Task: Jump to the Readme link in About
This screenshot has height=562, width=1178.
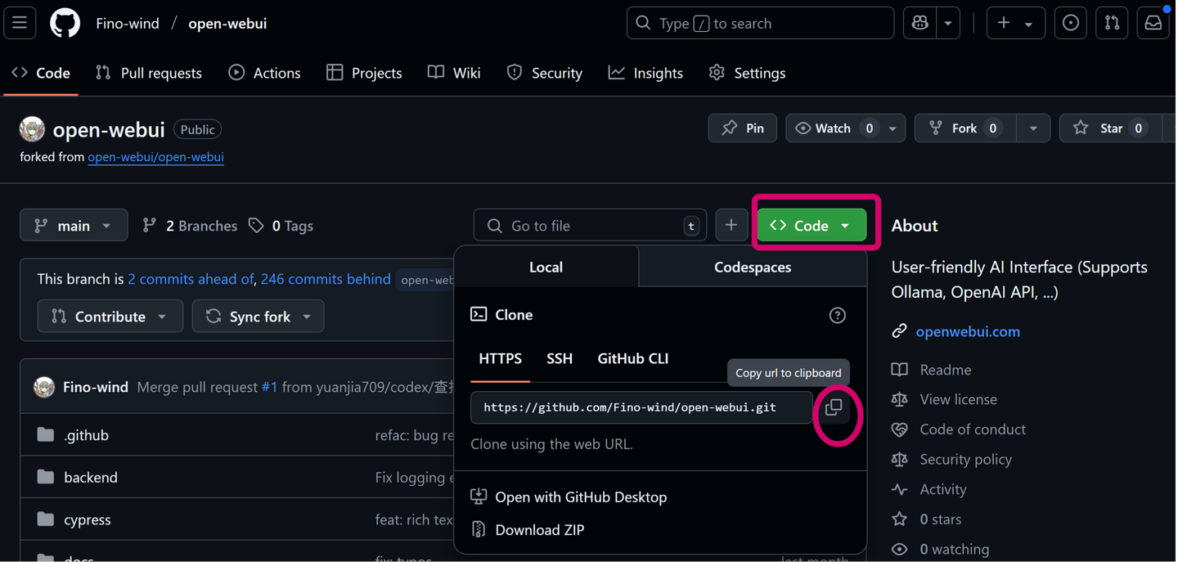Action: point(932,370)
